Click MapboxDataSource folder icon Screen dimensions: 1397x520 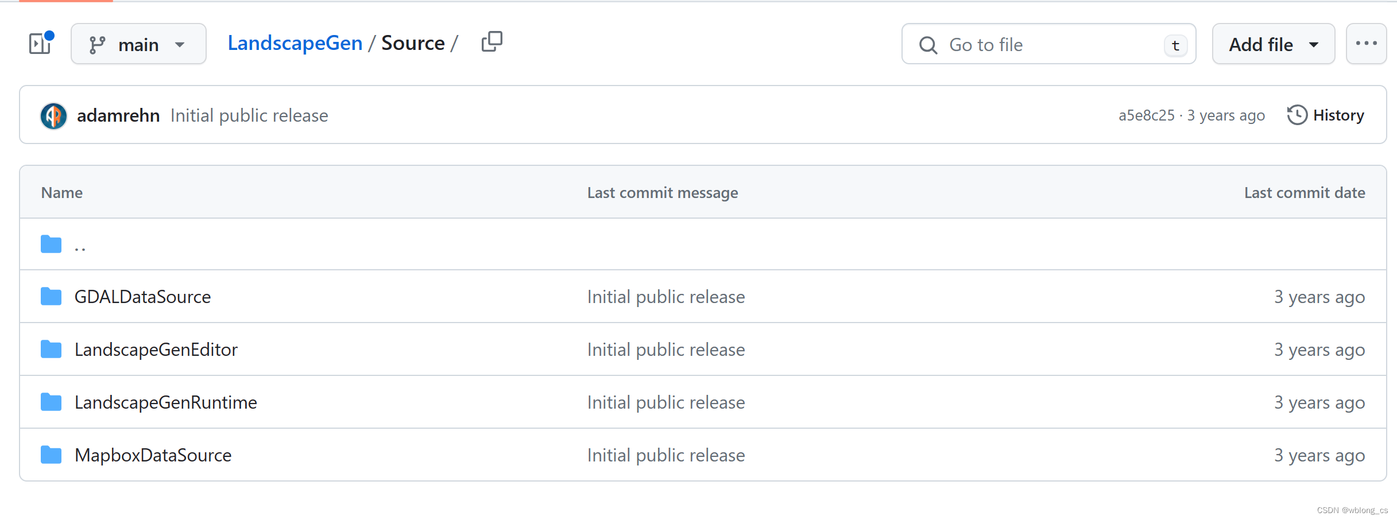(x=51, y=455)
